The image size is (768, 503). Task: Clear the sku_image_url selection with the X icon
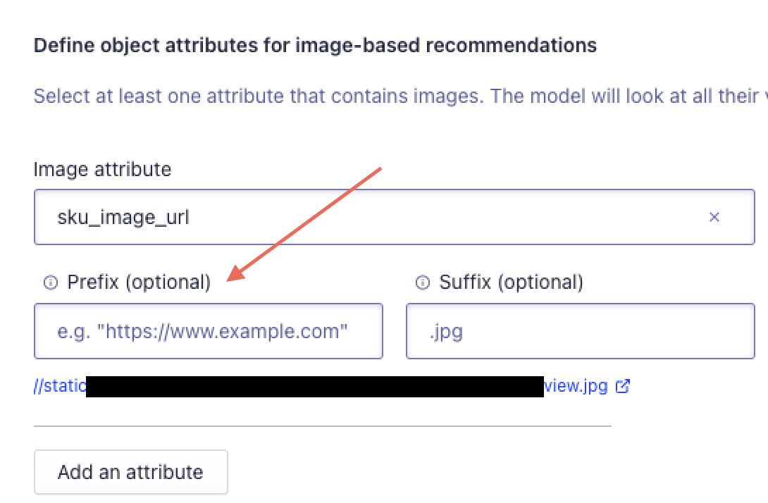pyautogui.click(x=714, y=217)
